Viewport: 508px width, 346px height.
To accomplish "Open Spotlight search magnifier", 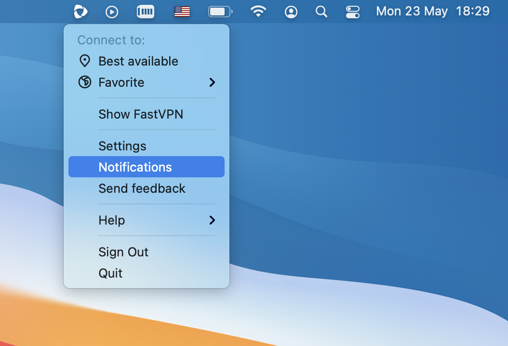I will (x=321, y=12).
